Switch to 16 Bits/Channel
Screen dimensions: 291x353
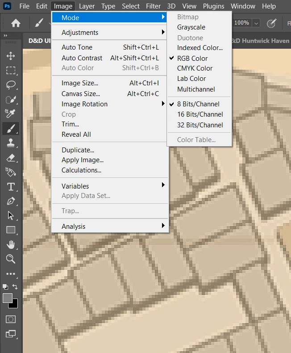point(200,114)
